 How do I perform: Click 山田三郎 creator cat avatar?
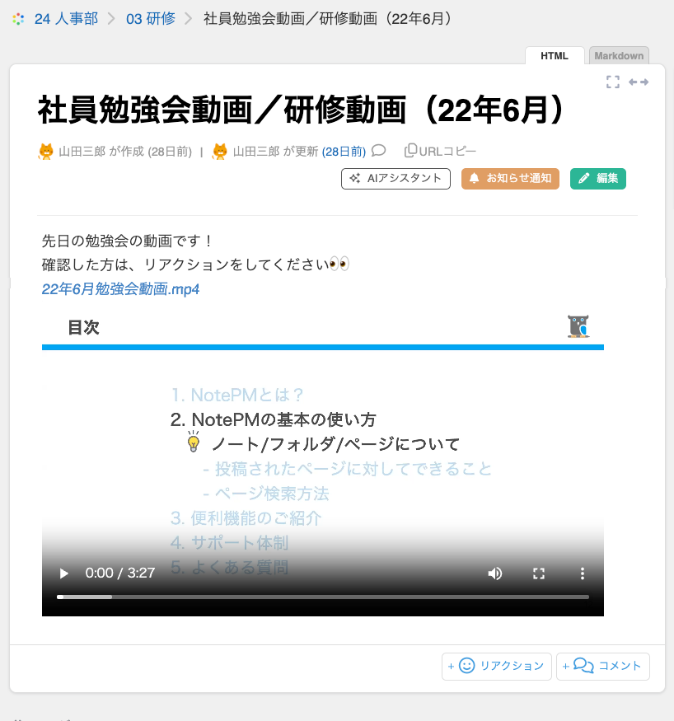(45, 152)
